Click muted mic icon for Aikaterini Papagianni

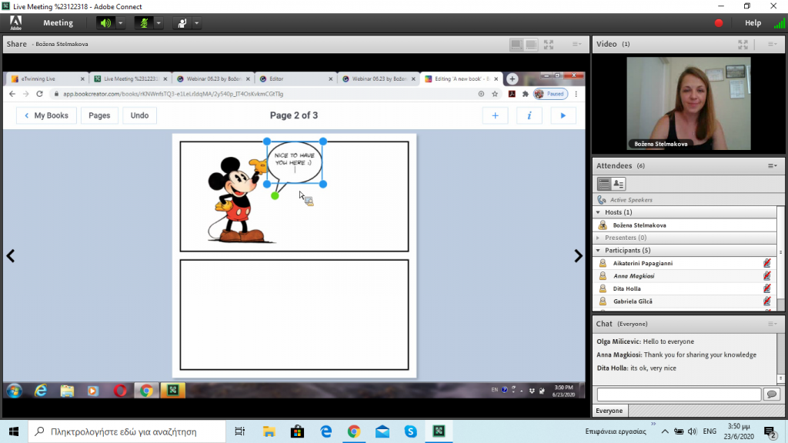[767, 263]
